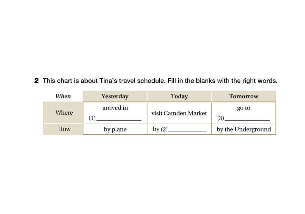The width and height of the screenshot is (305, 214).
Task: Select the "Today" column header
Action: click(179, 97)
